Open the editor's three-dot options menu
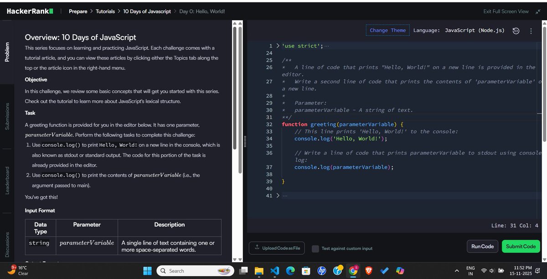 530,31
